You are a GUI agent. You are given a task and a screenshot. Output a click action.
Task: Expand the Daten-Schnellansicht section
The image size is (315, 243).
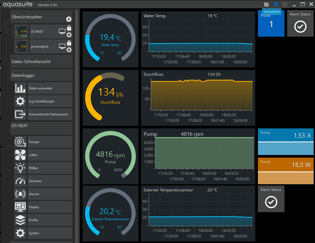tap(41, 62)
